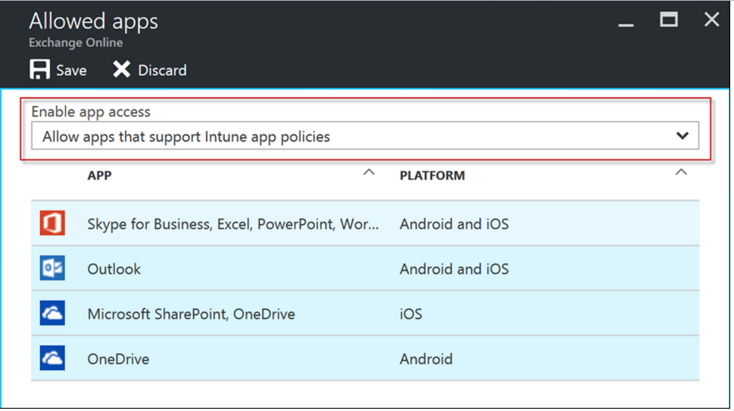Click the Save button label
The height and width of the screenshot is (411, 734).
tap(71, 70)
